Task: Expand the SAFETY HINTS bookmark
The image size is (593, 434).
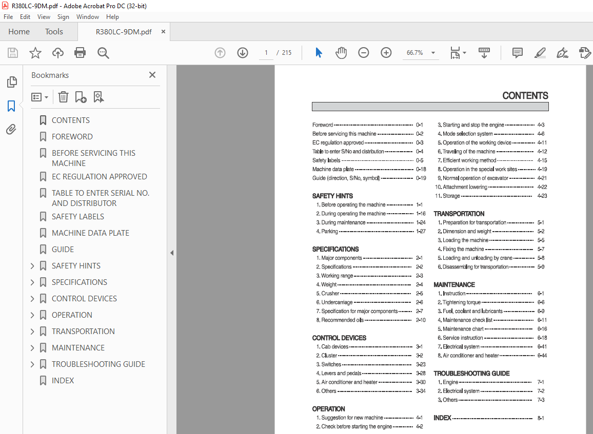Action: 32,266
